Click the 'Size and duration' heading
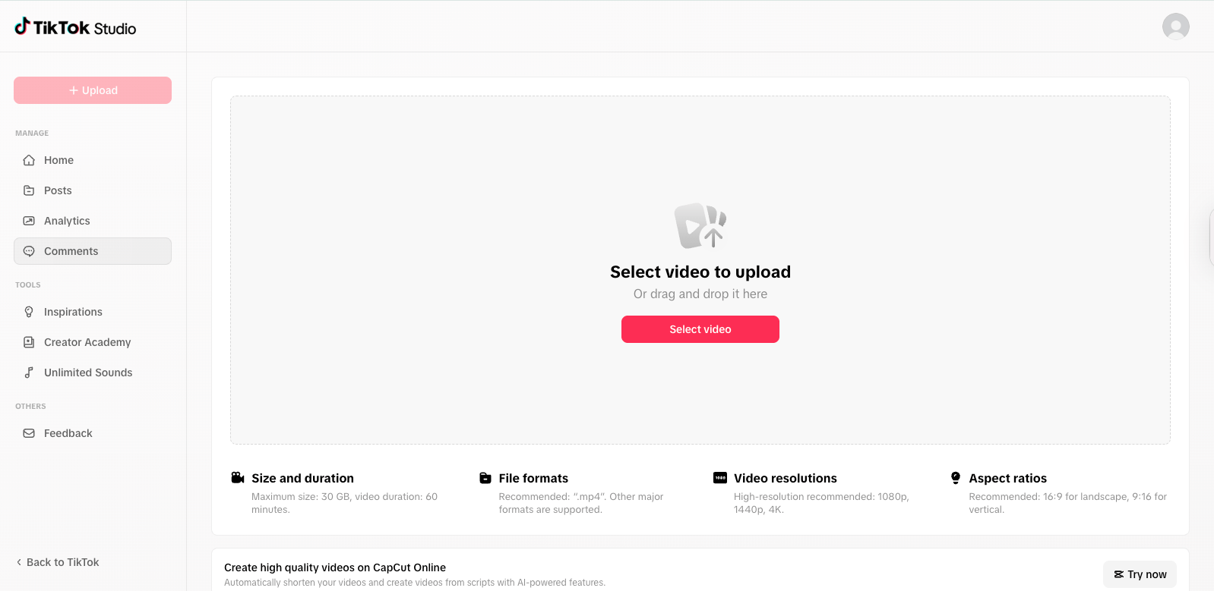Screen dimensions: 1214x591 pos(302,478)
